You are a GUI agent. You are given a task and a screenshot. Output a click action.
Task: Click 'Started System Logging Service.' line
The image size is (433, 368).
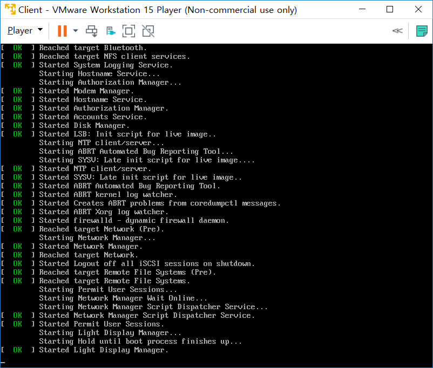[106, 65]
